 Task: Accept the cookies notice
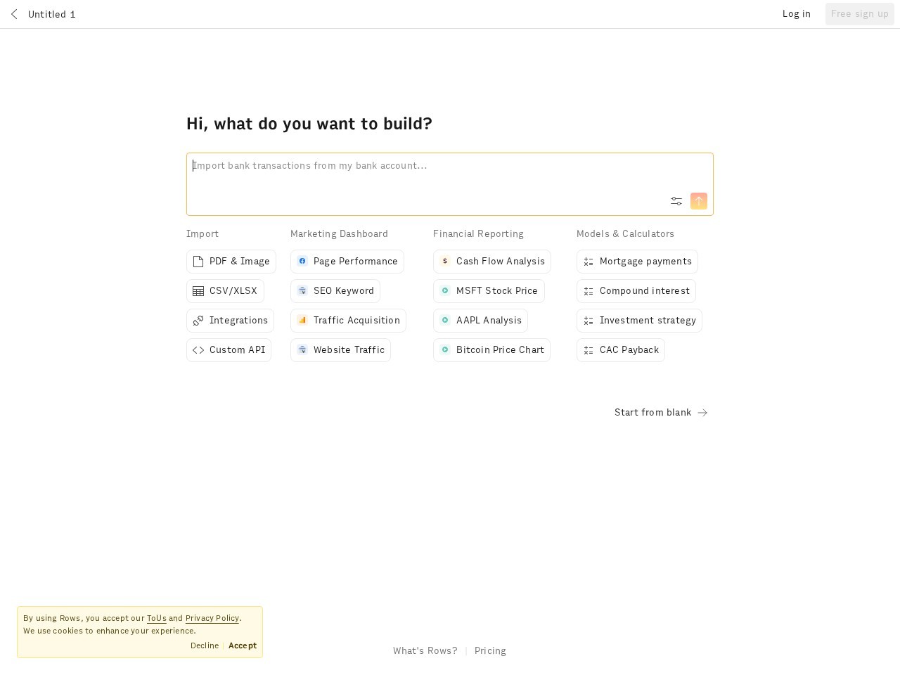[243, 645]
